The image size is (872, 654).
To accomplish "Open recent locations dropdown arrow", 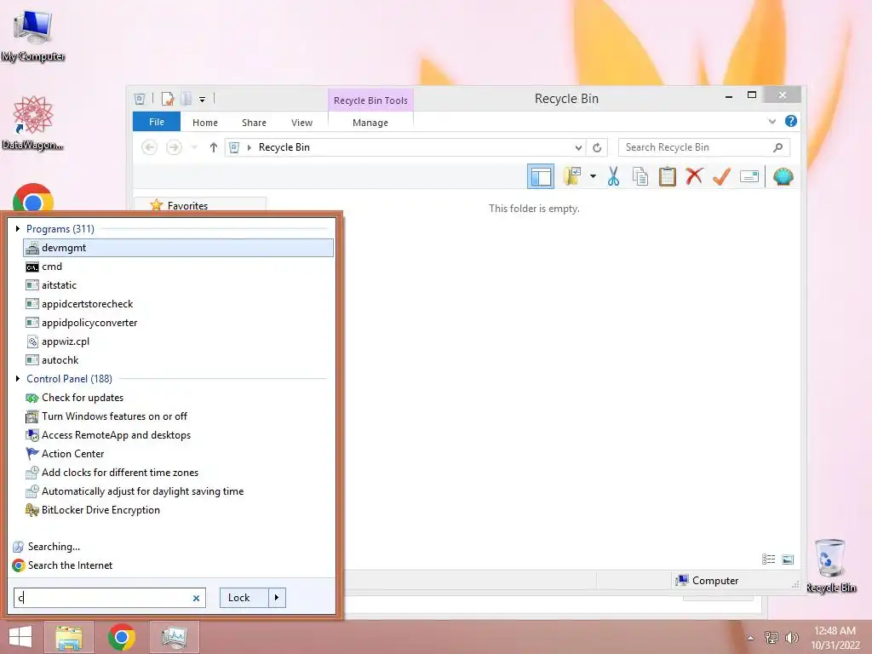I will pyautogui.click(x=194, y=147).
